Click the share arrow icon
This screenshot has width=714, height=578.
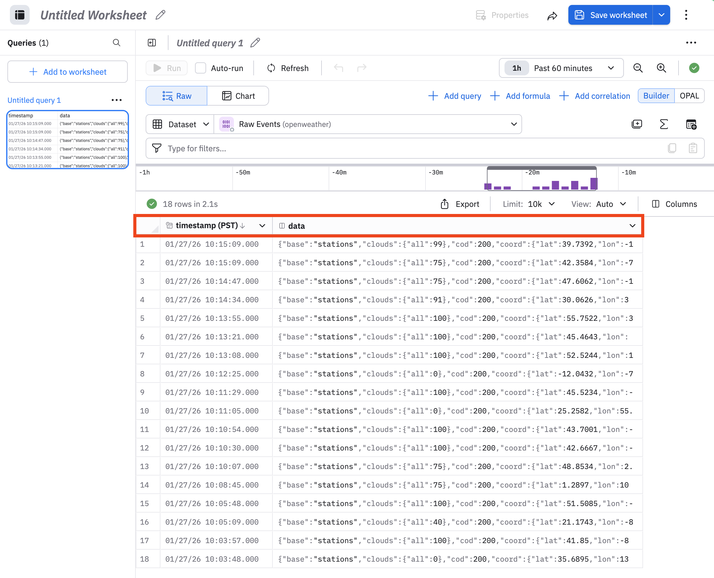pyautogui.click(x=552, y=16)
